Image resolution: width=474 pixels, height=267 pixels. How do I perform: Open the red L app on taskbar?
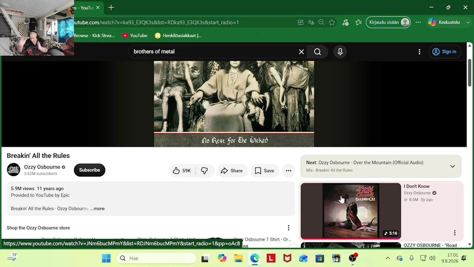pos(271,258)
